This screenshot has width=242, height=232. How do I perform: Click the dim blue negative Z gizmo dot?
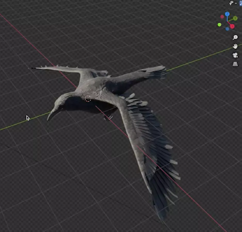click(x=227, y=29)
